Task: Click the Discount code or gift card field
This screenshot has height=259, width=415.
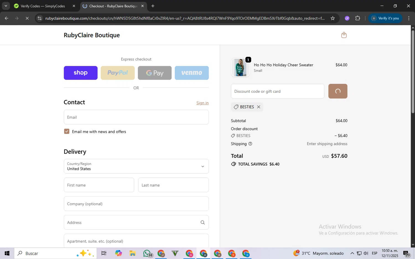Action: coord(277,91)
